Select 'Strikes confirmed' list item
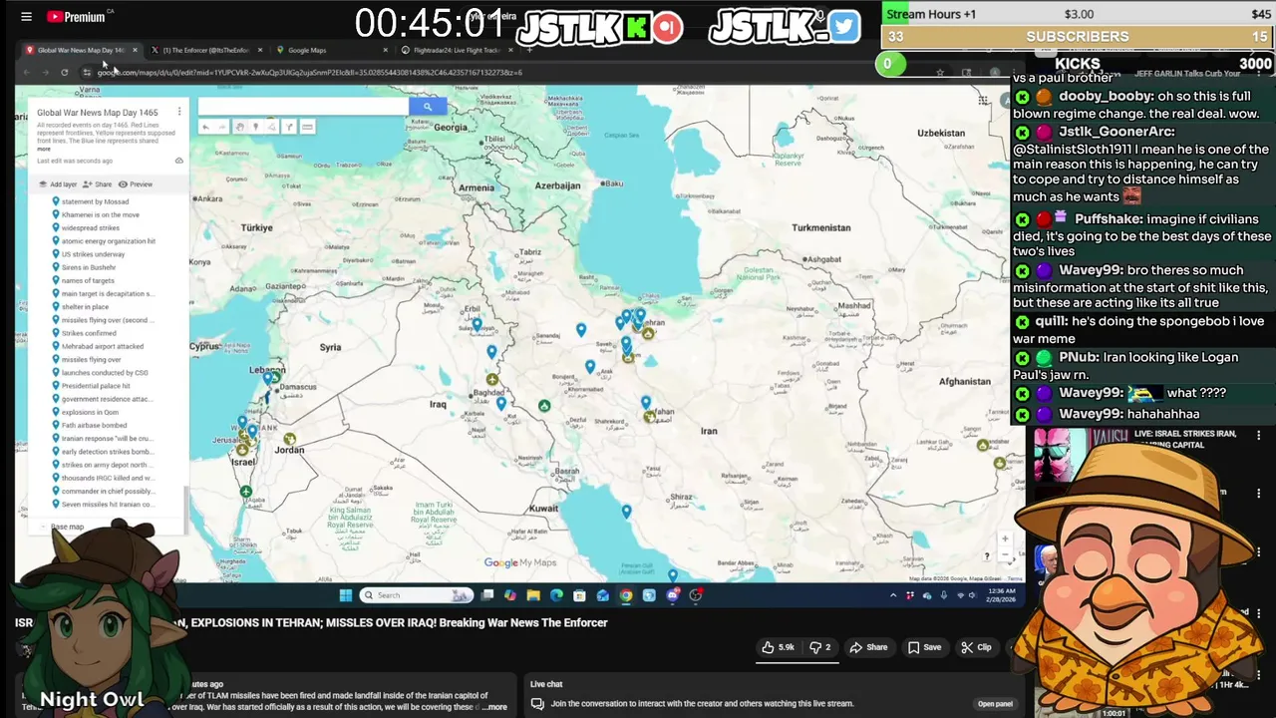1276x718 pixels. point(89,333)
